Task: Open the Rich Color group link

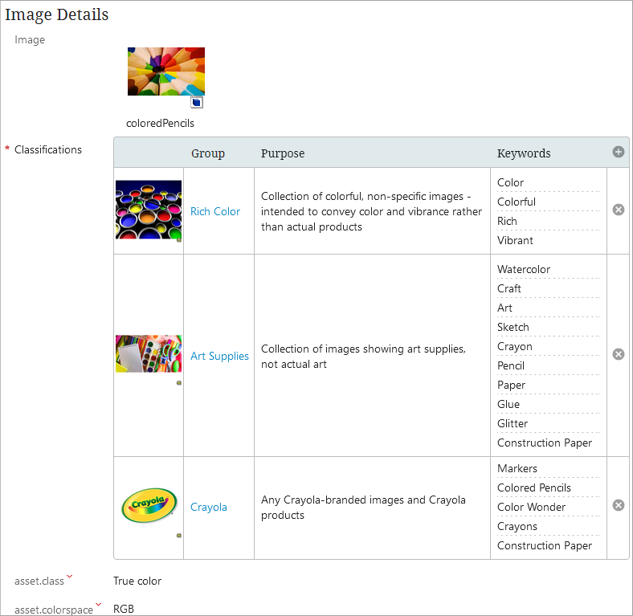Action: pyautogui.click(x=215, y=211)
